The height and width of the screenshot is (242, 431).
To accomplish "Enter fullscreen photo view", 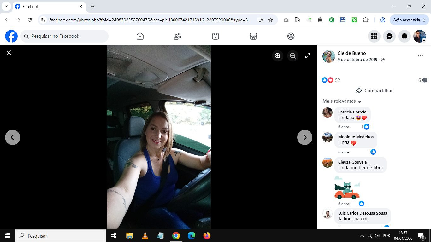I will point(308,56).
